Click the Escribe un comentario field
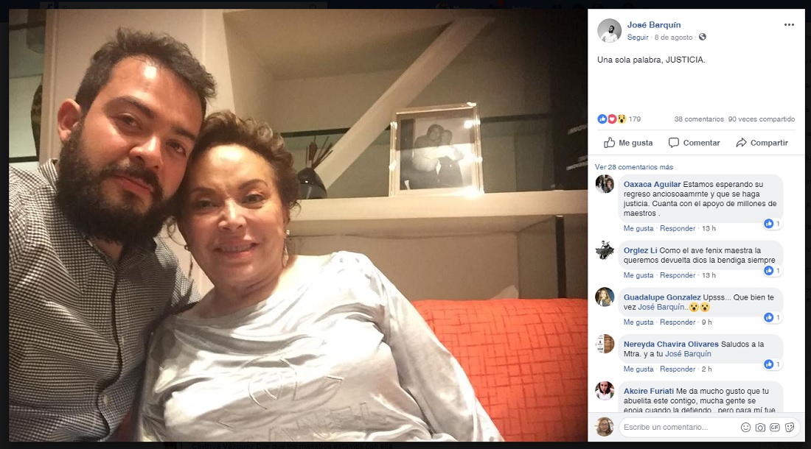This screenshot has height=449, width=811. pyautogui.click(x=678, y=428)
